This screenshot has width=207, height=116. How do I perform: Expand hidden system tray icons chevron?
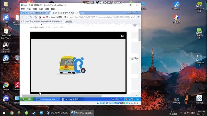point(181,113)
